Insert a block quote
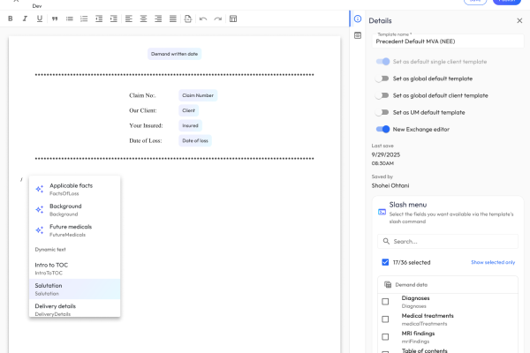Viewport: 530px width, 353px height. 55,19
